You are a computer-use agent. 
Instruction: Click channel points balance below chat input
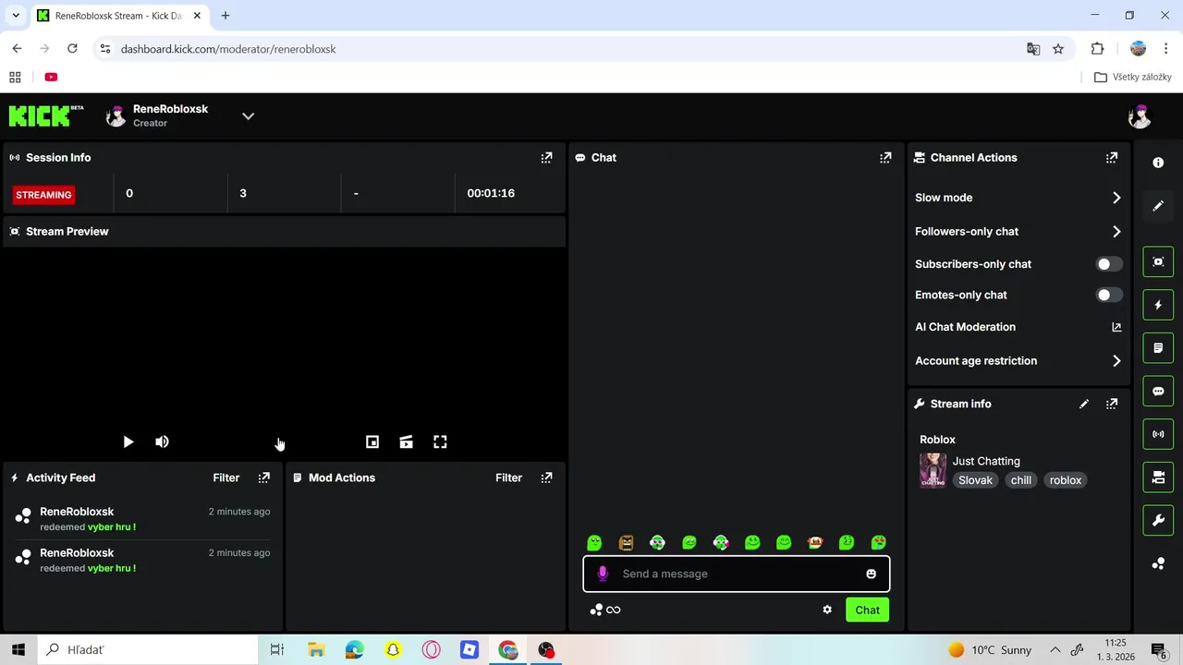[605, 610]
